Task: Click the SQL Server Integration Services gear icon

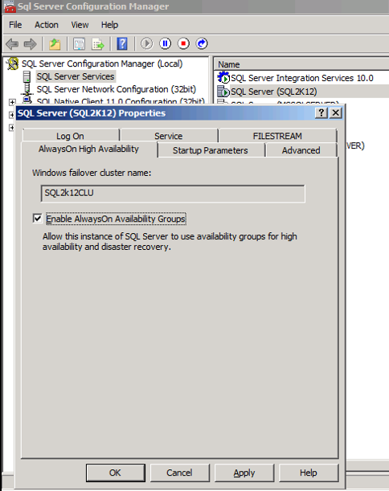Action: pyautogui.click(x=223, y=78)
